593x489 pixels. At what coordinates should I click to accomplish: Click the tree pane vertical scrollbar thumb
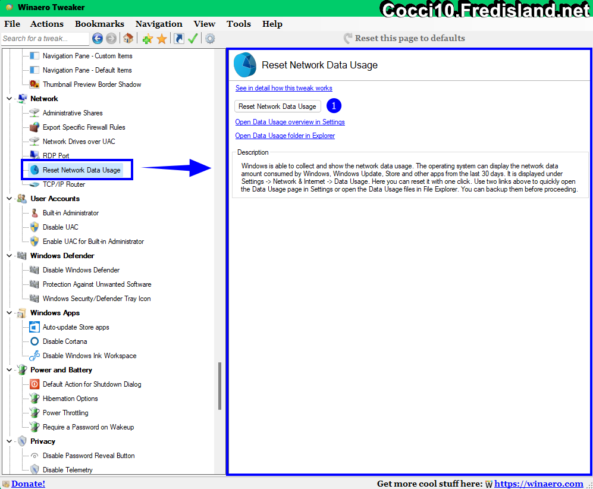[x=219, y=386]
